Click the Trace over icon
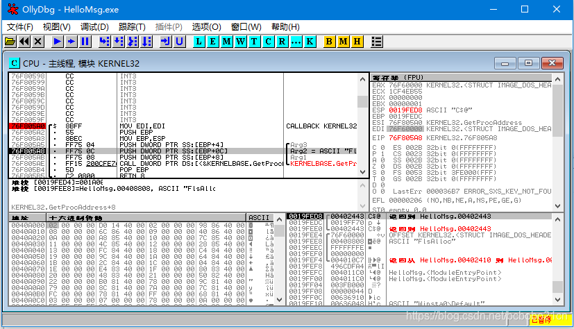The width and height of the screenshot is (574, 329). point(146,42)
